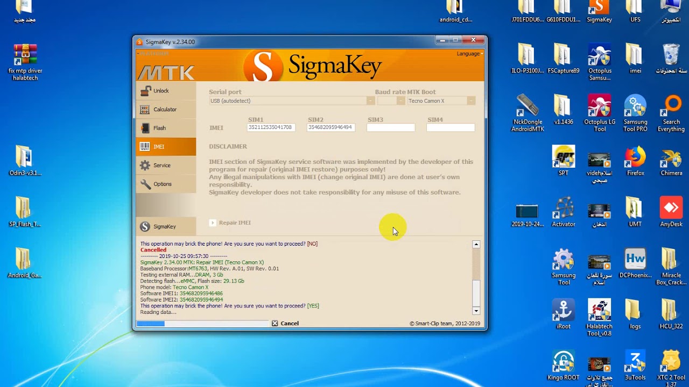Viewport: 689px width, 387px height.
Task: Open the Miracle Box_Crack folder
Action: click(x=671, y=266)
